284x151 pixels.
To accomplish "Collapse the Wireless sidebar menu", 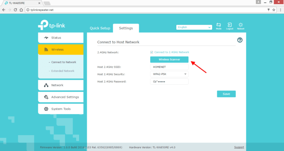I will pos(61,50).
